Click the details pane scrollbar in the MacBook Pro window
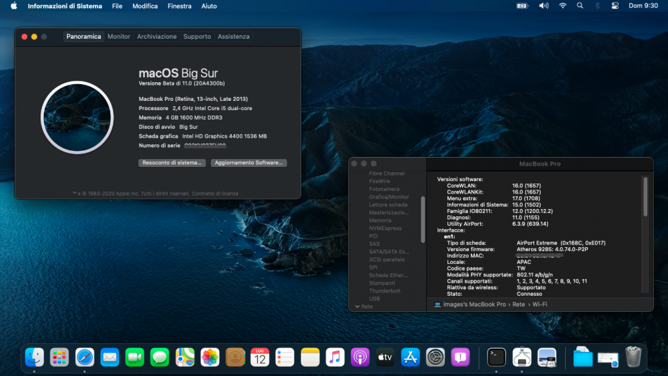Image resolution: width=668 pixels, height=376 pixels. [645, 197]
